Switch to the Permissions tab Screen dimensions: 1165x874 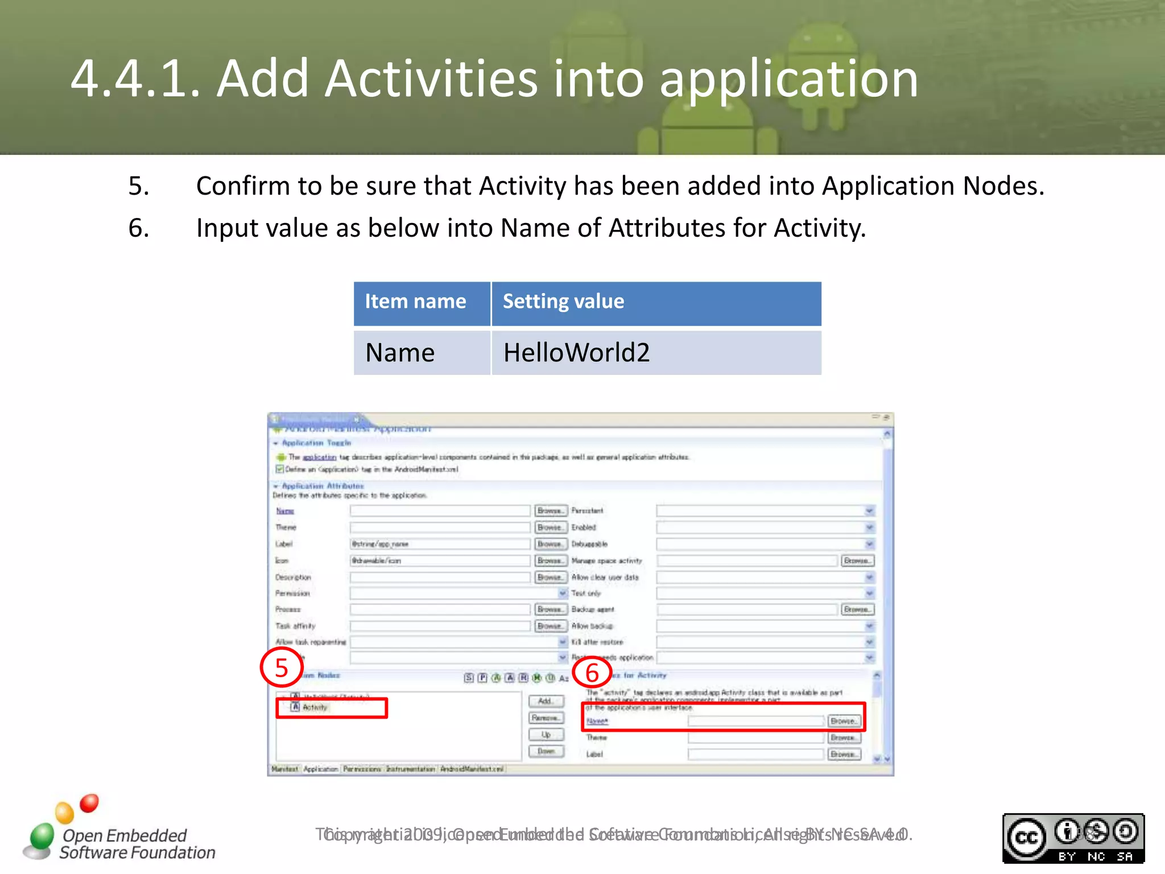[362, 769]
